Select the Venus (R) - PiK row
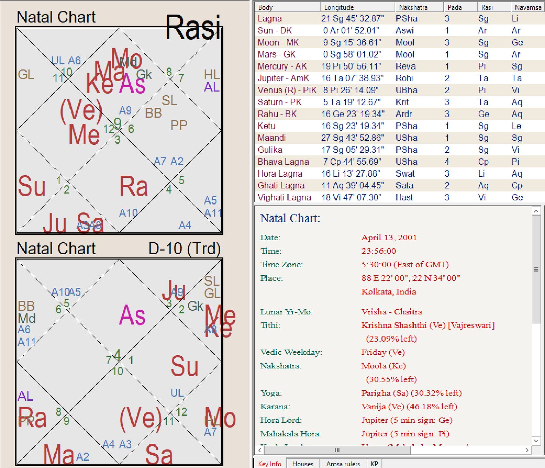This screenshot has height=468, width=545. click(287, 90)
